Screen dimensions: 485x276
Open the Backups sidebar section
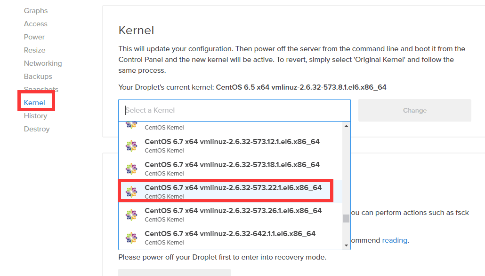(38, 77)
